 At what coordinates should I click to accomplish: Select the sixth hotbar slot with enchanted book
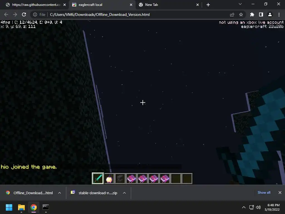[154, 179]
